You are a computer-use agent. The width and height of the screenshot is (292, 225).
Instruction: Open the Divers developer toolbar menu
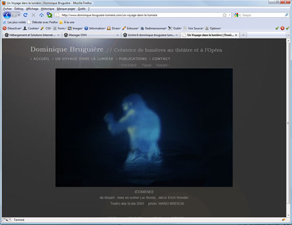click(x=114, y=29)
